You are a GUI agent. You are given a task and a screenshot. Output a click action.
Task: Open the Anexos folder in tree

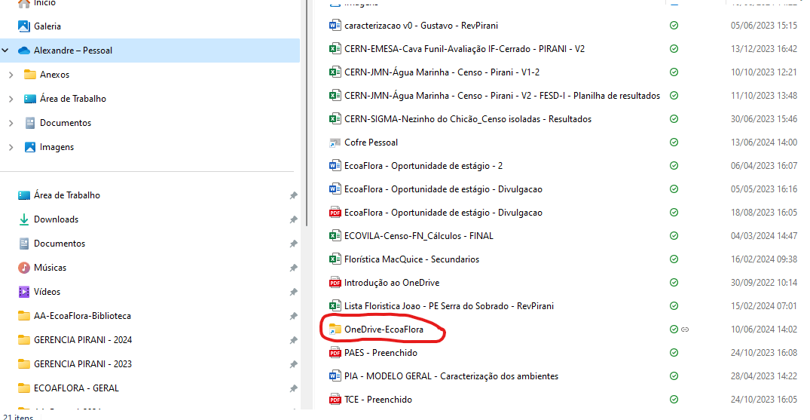(x=54, y=75)
